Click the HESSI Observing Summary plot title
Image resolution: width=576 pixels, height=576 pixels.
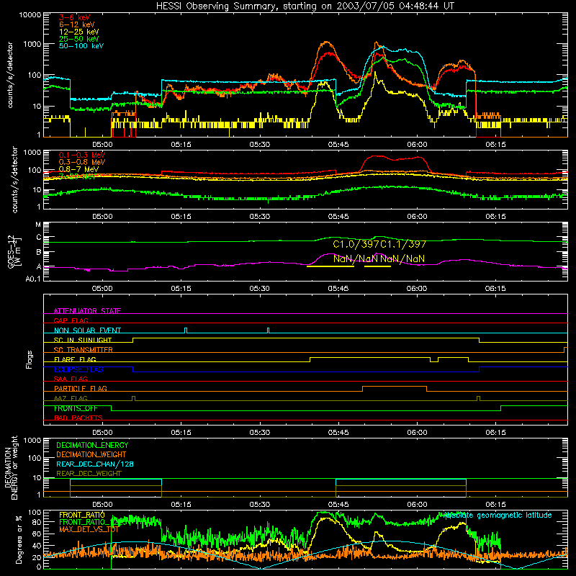tap(305, 6)
